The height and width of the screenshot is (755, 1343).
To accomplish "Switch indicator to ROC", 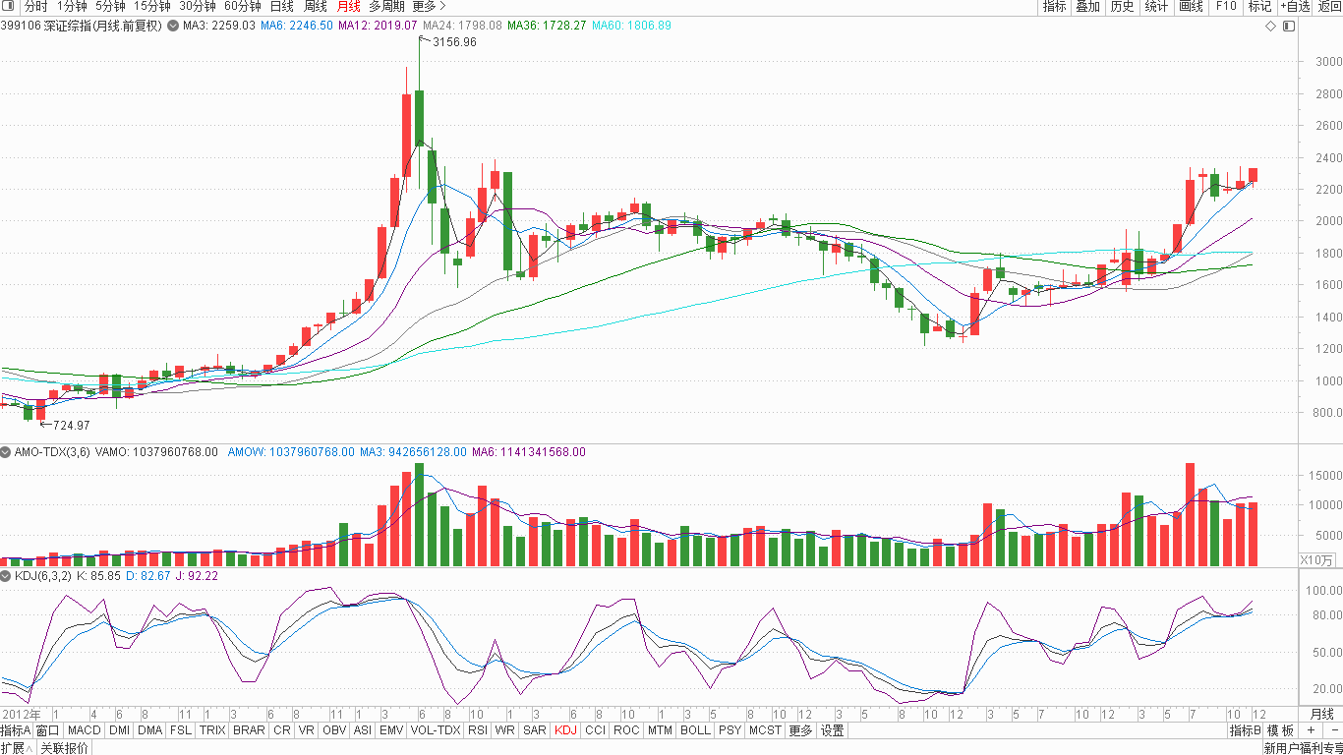I will click(x=626, y=730).
